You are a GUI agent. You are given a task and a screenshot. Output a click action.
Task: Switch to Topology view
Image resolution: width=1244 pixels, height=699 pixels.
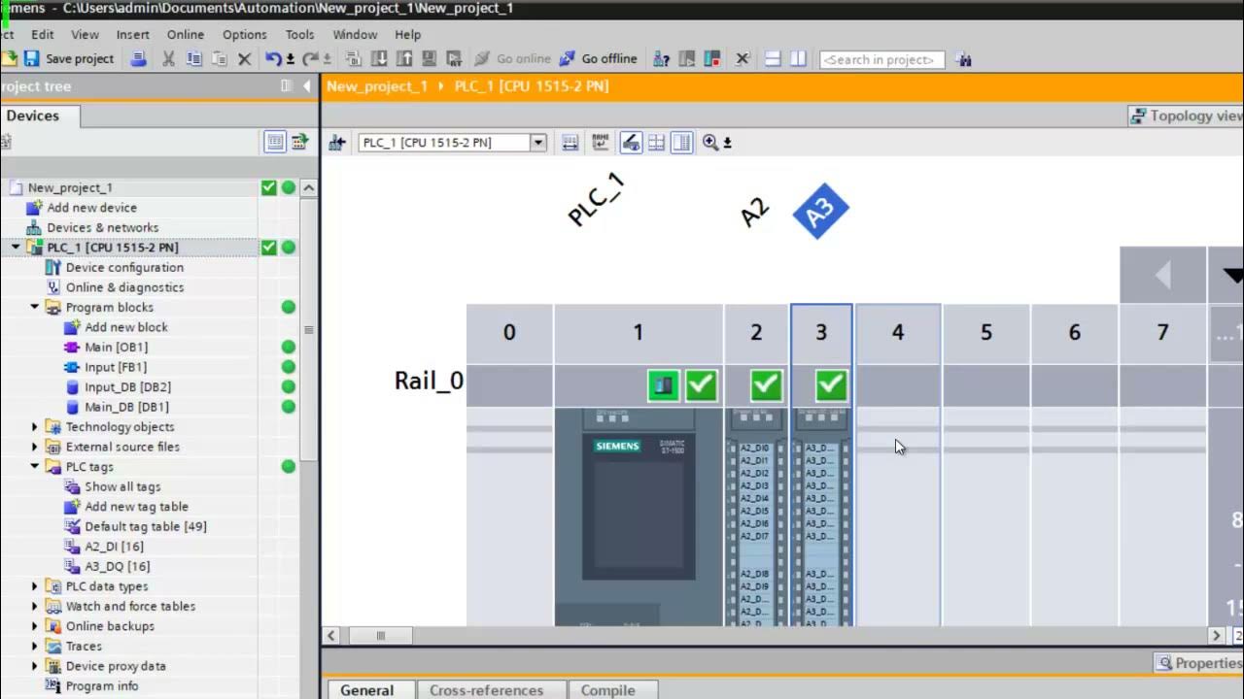[x=1186, y=116]
